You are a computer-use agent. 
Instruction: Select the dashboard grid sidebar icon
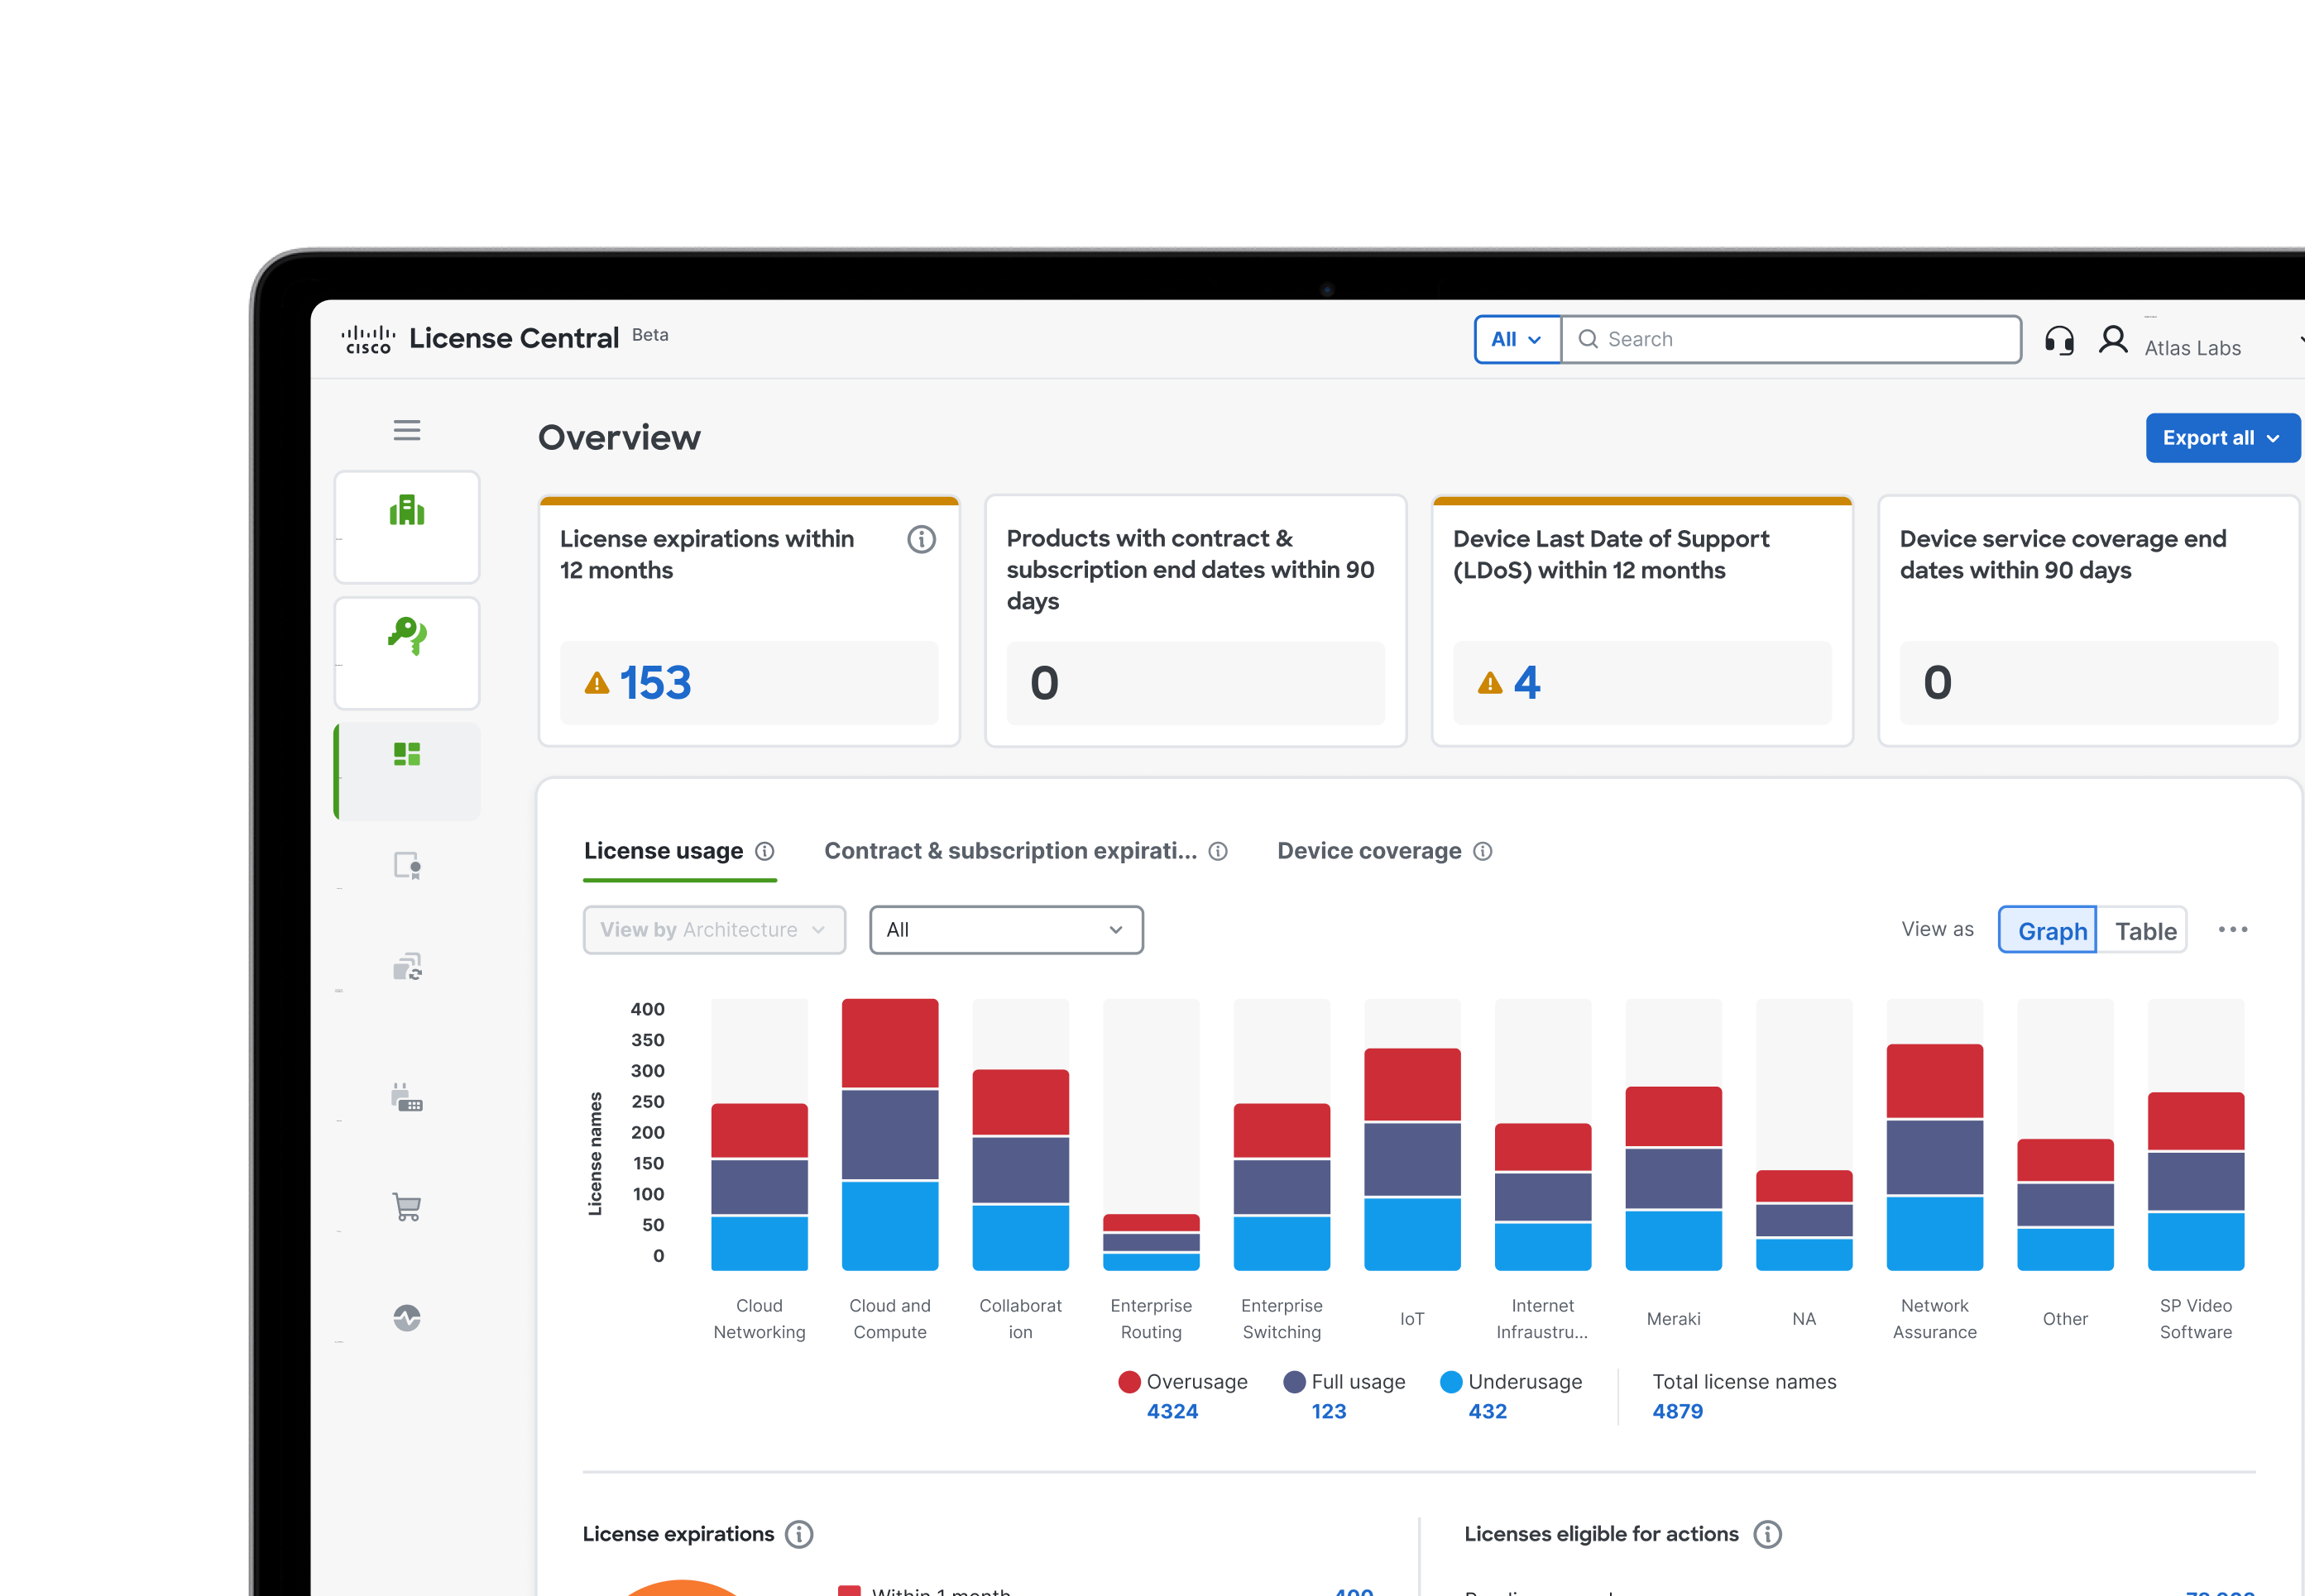406,755
